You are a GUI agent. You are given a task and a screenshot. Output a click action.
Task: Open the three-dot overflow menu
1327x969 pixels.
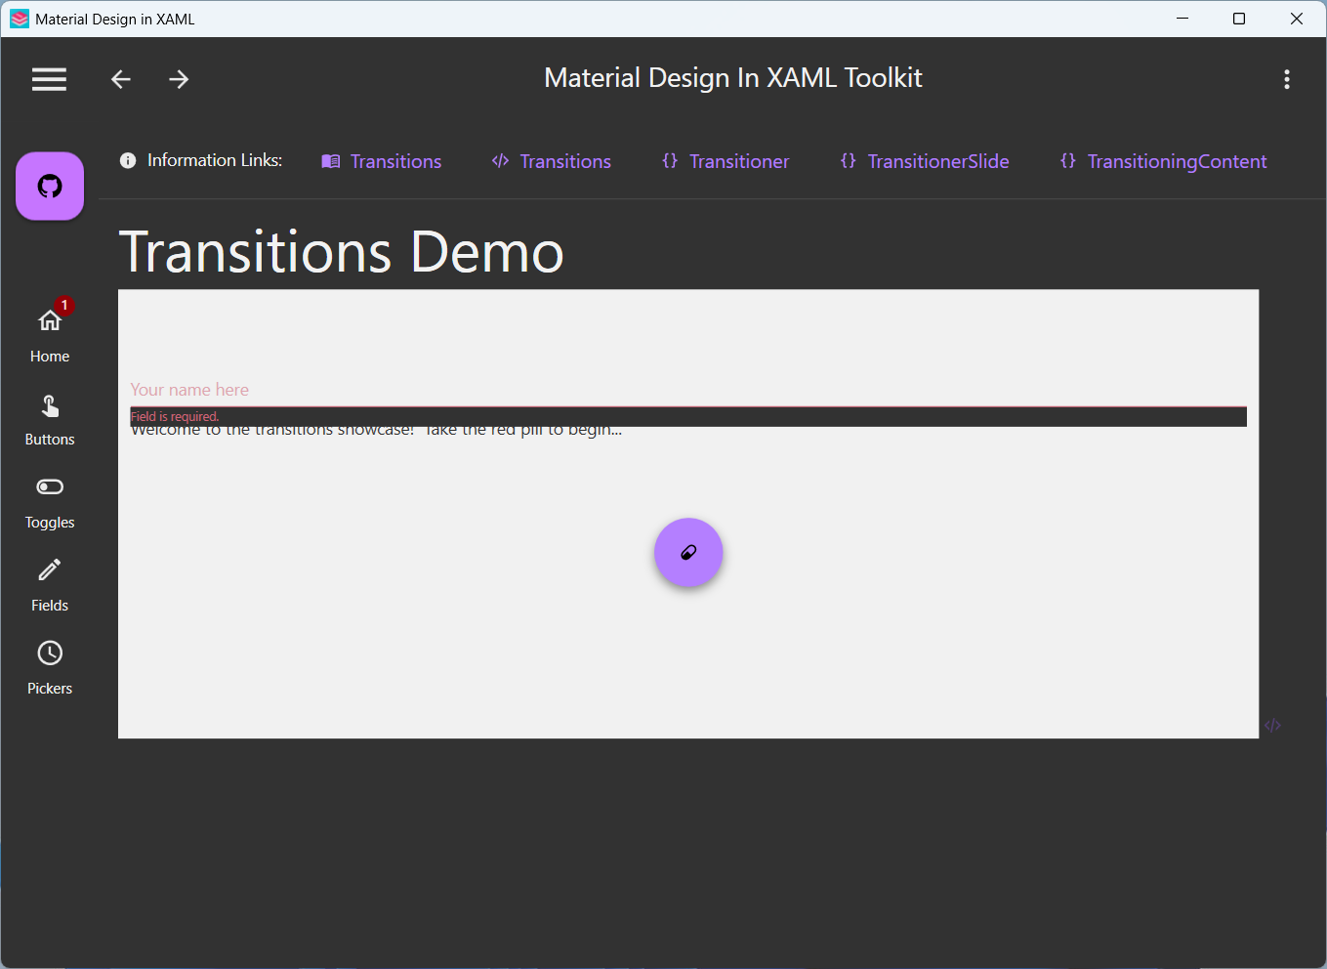pyautogui.click(x=1287, y=79)
